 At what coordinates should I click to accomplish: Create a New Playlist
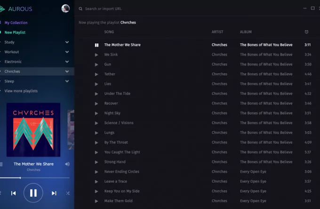click(15, 32)
